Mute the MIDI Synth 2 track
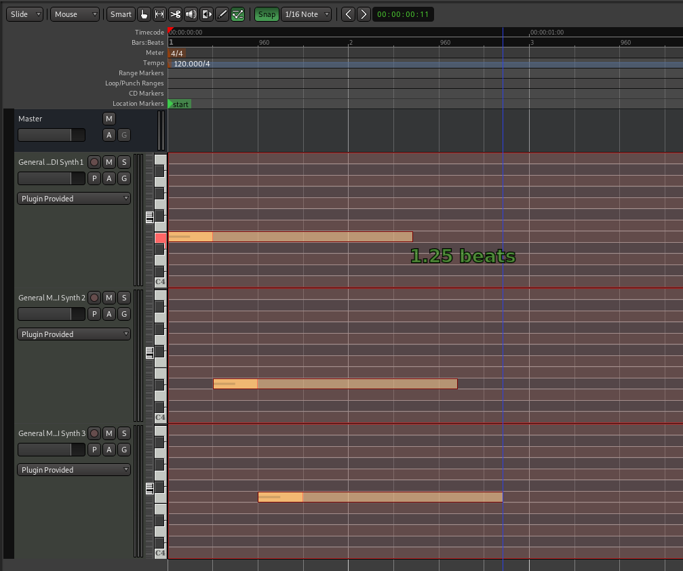This screenshot has width=683, height=571. 109,298
